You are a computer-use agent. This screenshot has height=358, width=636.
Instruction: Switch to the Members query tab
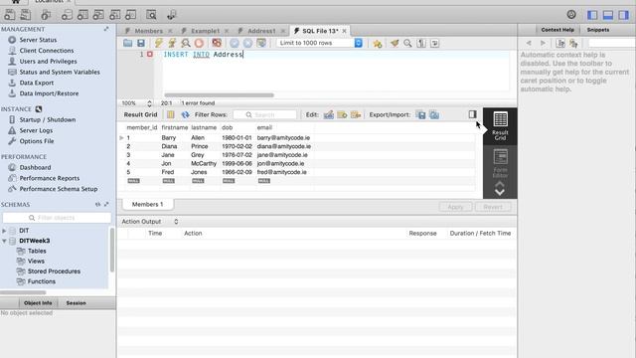148,31
